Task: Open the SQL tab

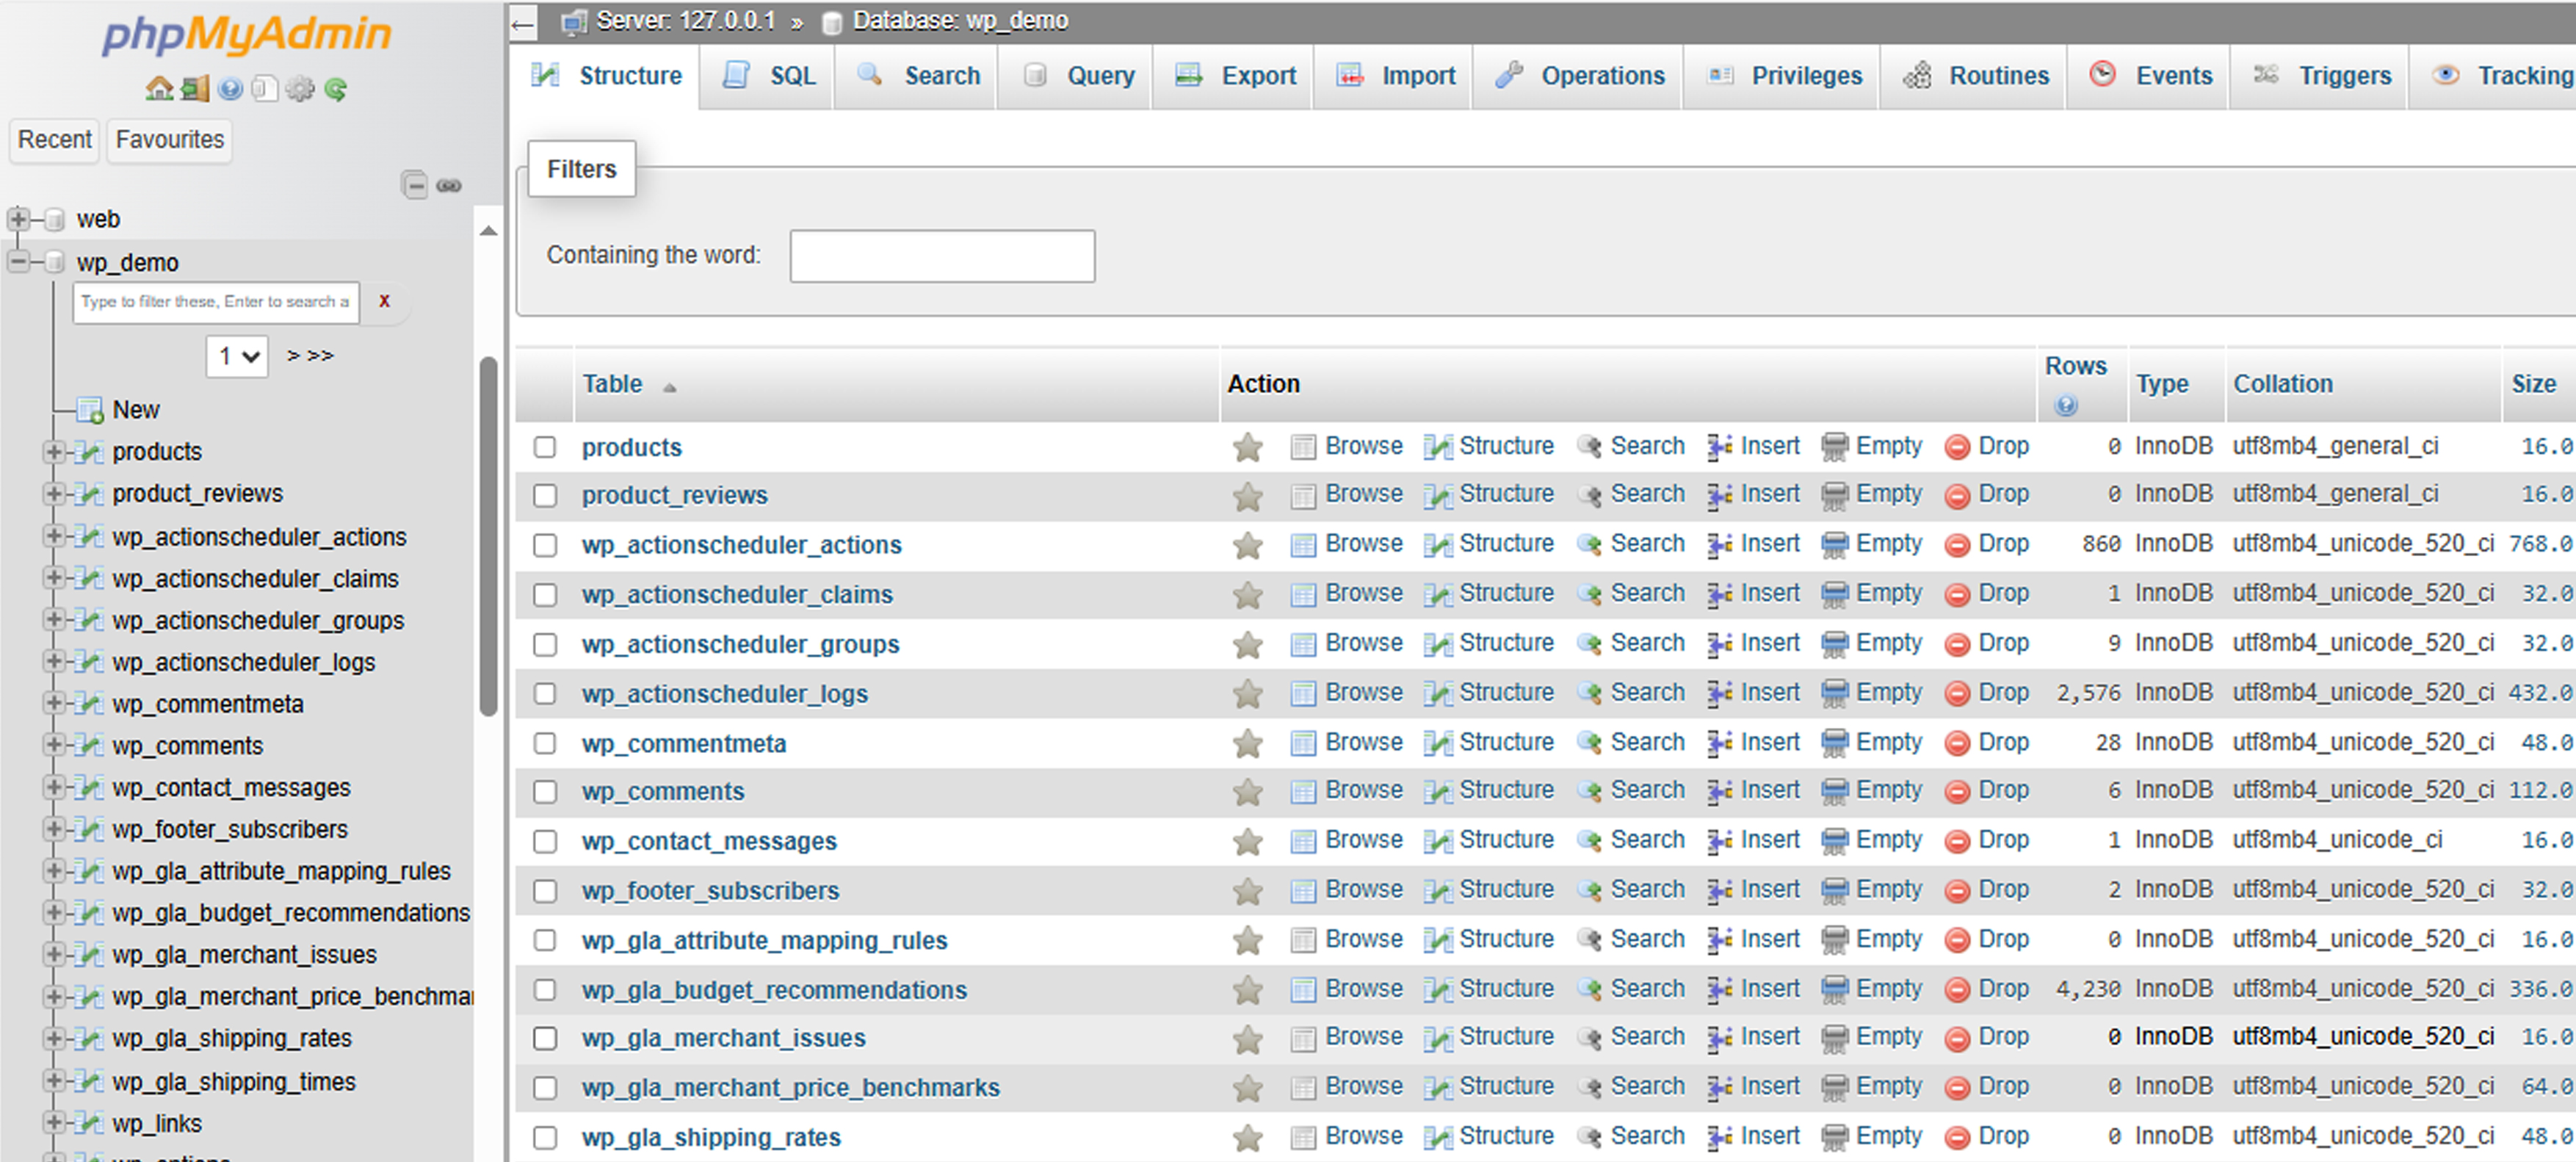Action: (x=768, y=76)
